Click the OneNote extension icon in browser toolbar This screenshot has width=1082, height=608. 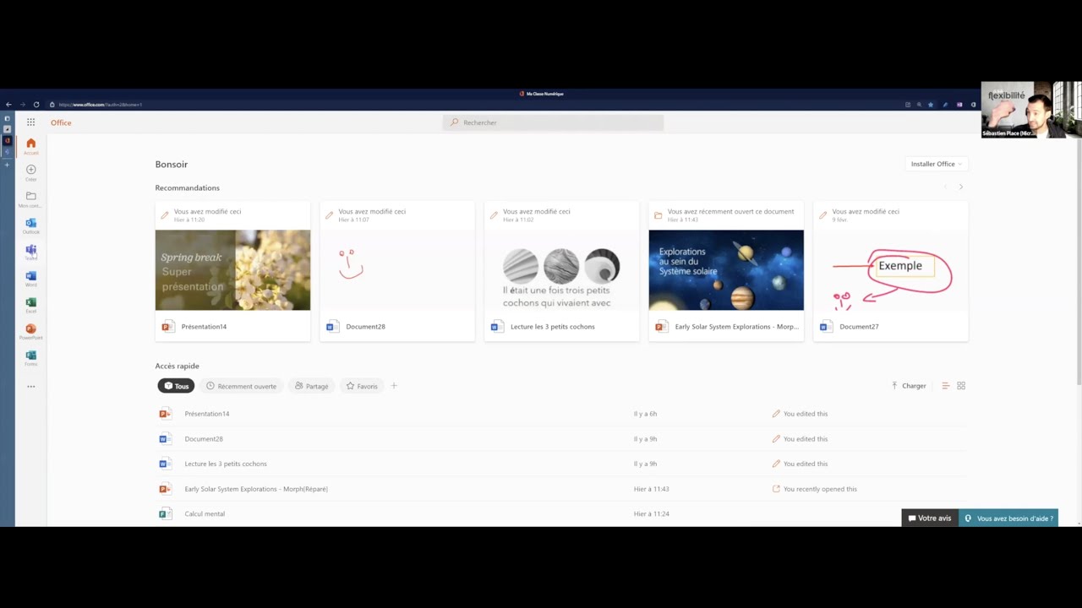coord(959,105)
